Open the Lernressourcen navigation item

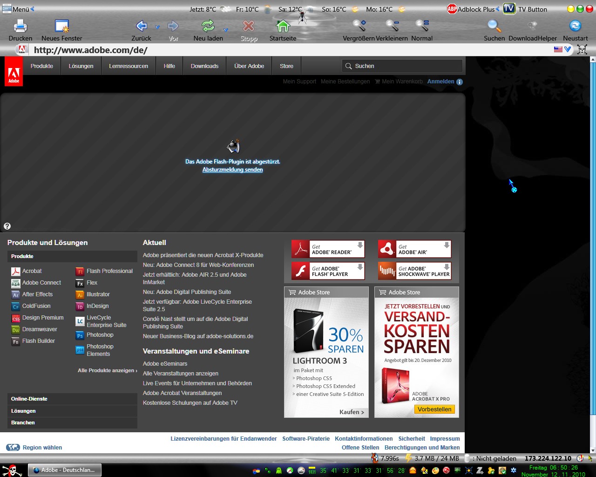point(129,66)
